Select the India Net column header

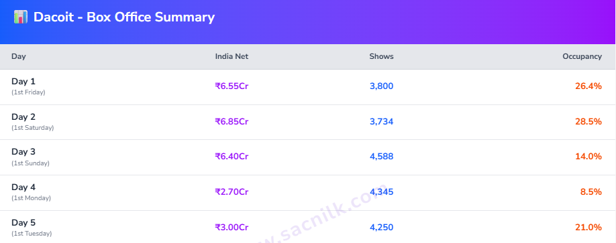pos(232,56)
